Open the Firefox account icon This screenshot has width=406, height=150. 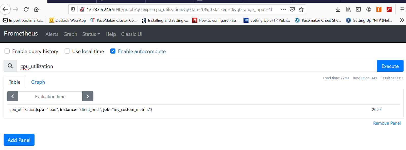(x=369, y=9)
